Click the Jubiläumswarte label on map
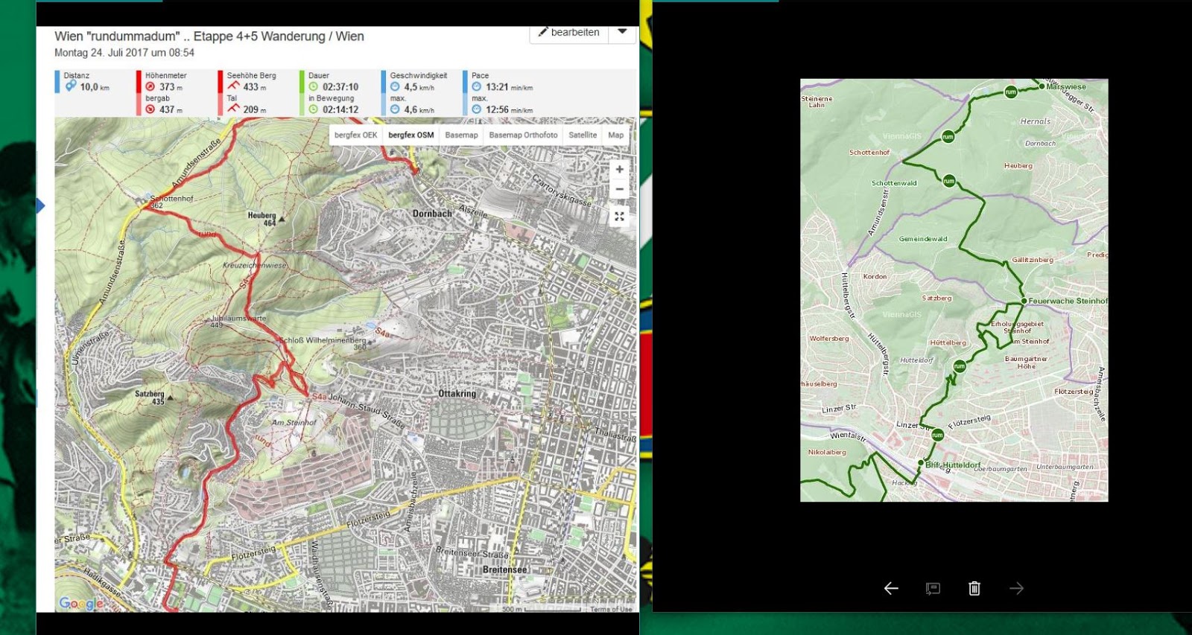This screenshot has width=1192, height=635. coord(238,319)
